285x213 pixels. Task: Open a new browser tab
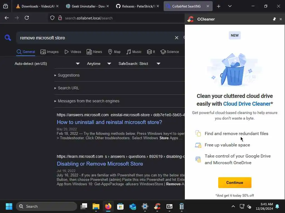pos(219,6)
